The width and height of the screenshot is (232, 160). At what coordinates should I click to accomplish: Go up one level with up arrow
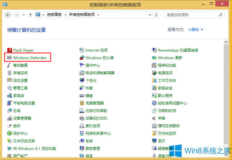(x=31, y=15)
